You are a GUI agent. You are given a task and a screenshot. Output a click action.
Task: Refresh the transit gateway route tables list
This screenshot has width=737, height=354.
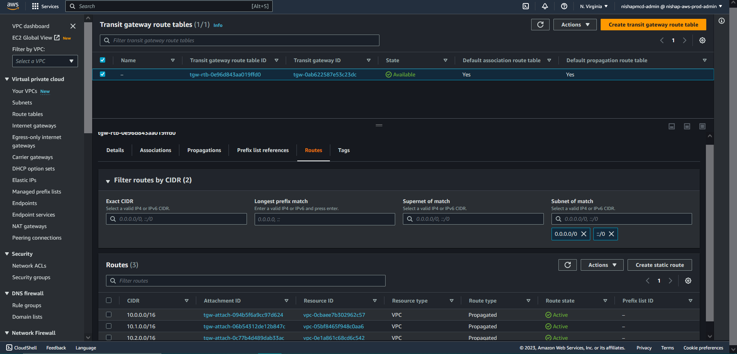[540, 25]
